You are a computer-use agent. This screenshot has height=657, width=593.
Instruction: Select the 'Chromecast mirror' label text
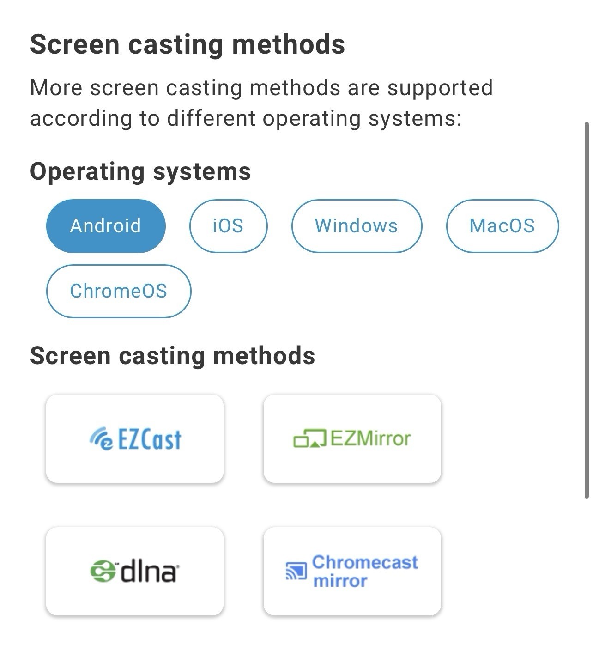click(x=365, y=572)
